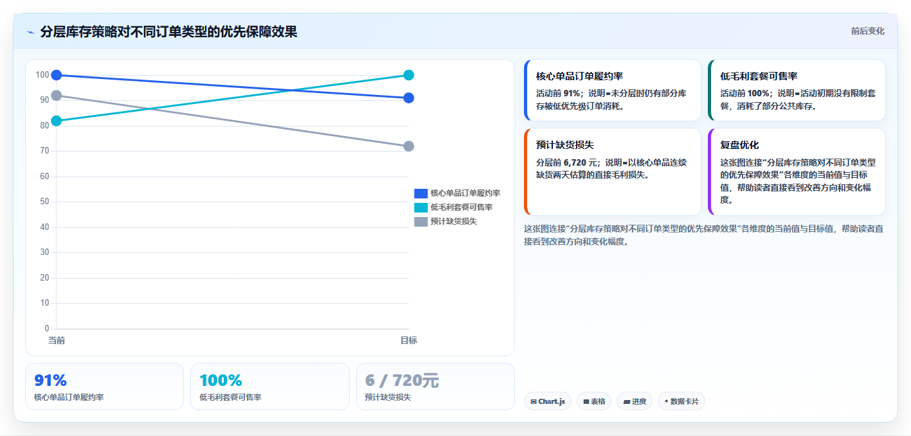Click the lightning icon beside the title
Viewport: 911px width, 436px height.
point(30,32)
